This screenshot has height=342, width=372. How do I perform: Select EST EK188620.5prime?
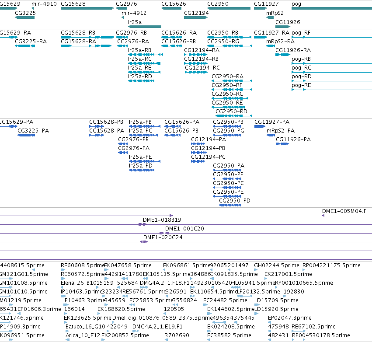tap(121, 309)
